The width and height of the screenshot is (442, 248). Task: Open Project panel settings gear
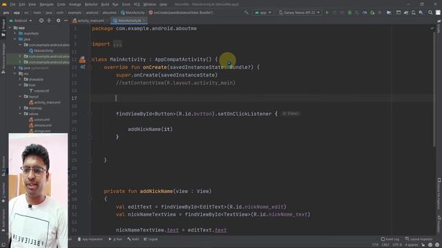click(x=58, y=21)
